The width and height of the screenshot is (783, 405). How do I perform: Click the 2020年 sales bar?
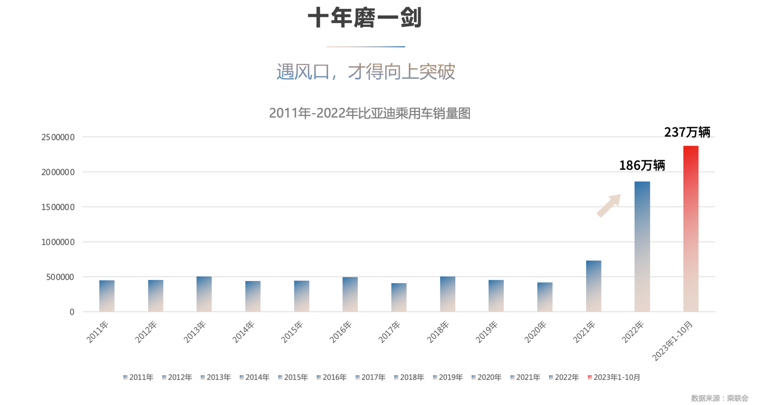(x=545, y=297)
